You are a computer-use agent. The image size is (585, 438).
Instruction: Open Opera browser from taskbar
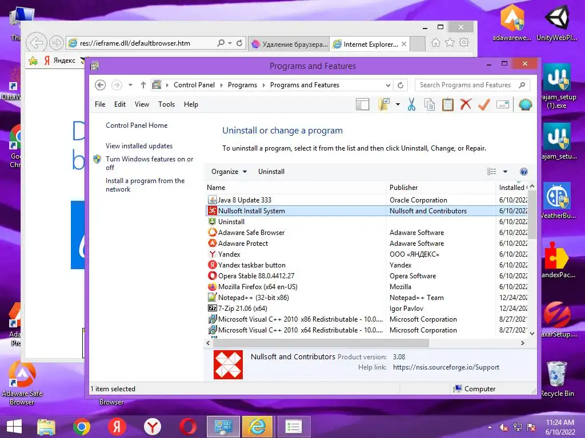(x=188, y=427)
